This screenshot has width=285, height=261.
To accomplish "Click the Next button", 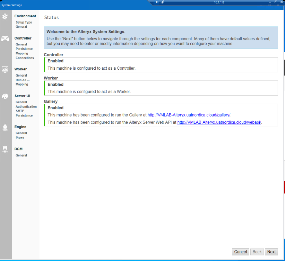I will [271, 252].
